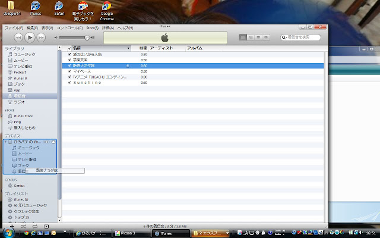The image size is (380, 238).
Task: Open the エクスプローラ taskbar group dropdown
Action: [x=227, y=233]
